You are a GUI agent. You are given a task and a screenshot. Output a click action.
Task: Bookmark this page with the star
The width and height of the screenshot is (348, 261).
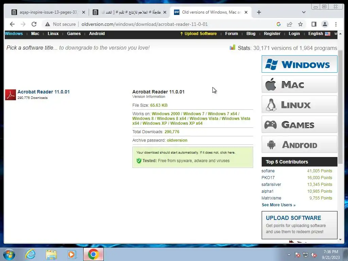click(300, 24)
